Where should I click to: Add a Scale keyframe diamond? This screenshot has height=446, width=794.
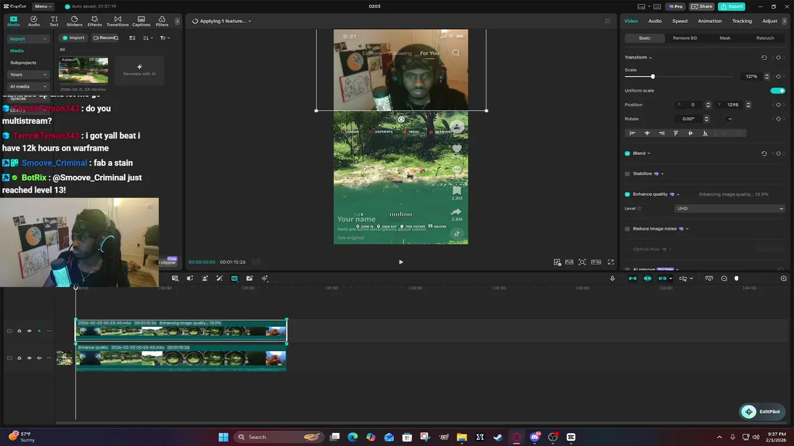click(778, 77)
